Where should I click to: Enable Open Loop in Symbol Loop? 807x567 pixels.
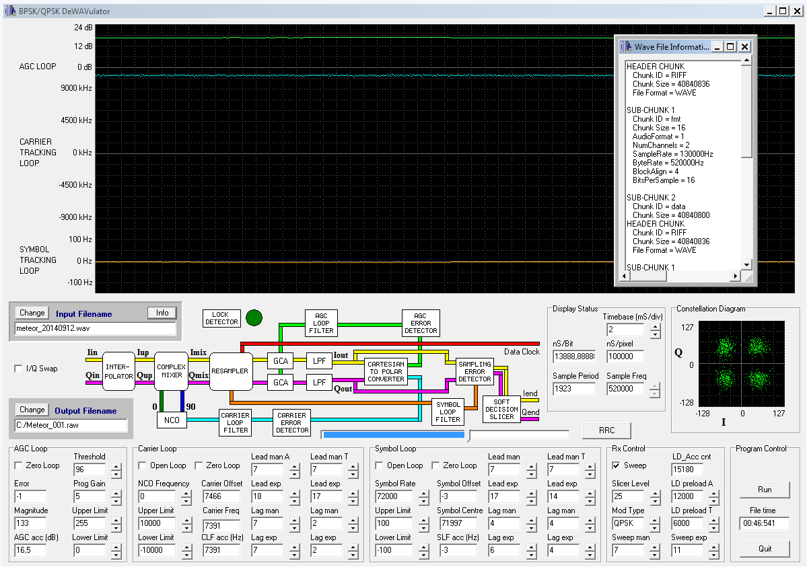(380, 465)
